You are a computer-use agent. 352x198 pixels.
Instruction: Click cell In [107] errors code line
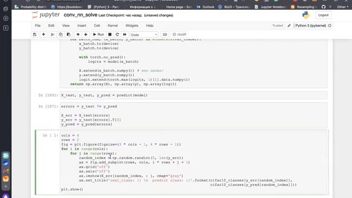[x=89, y=106]
